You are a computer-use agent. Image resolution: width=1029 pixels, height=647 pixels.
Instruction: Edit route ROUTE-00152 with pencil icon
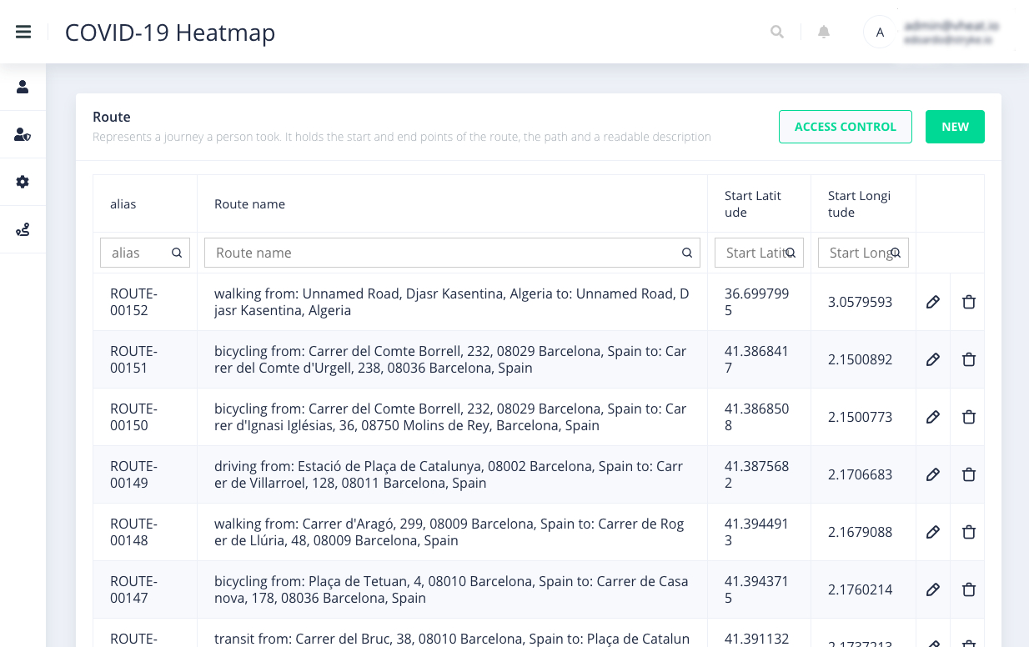coord(933,302)
